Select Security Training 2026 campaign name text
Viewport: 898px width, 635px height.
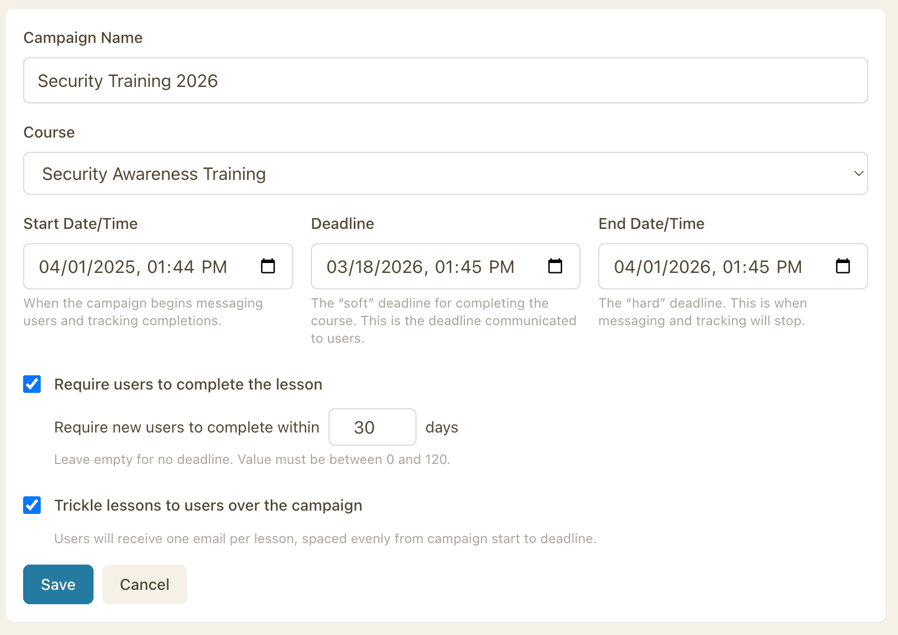click(x=128, y=80)
